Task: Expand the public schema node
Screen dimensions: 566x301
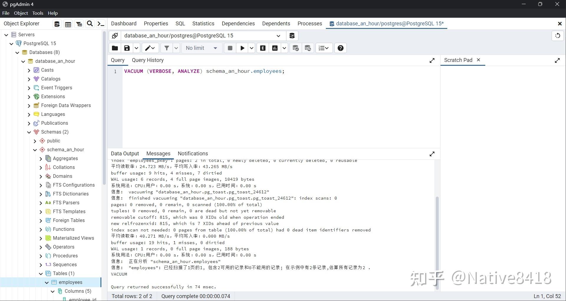Action: click(34, 141)
